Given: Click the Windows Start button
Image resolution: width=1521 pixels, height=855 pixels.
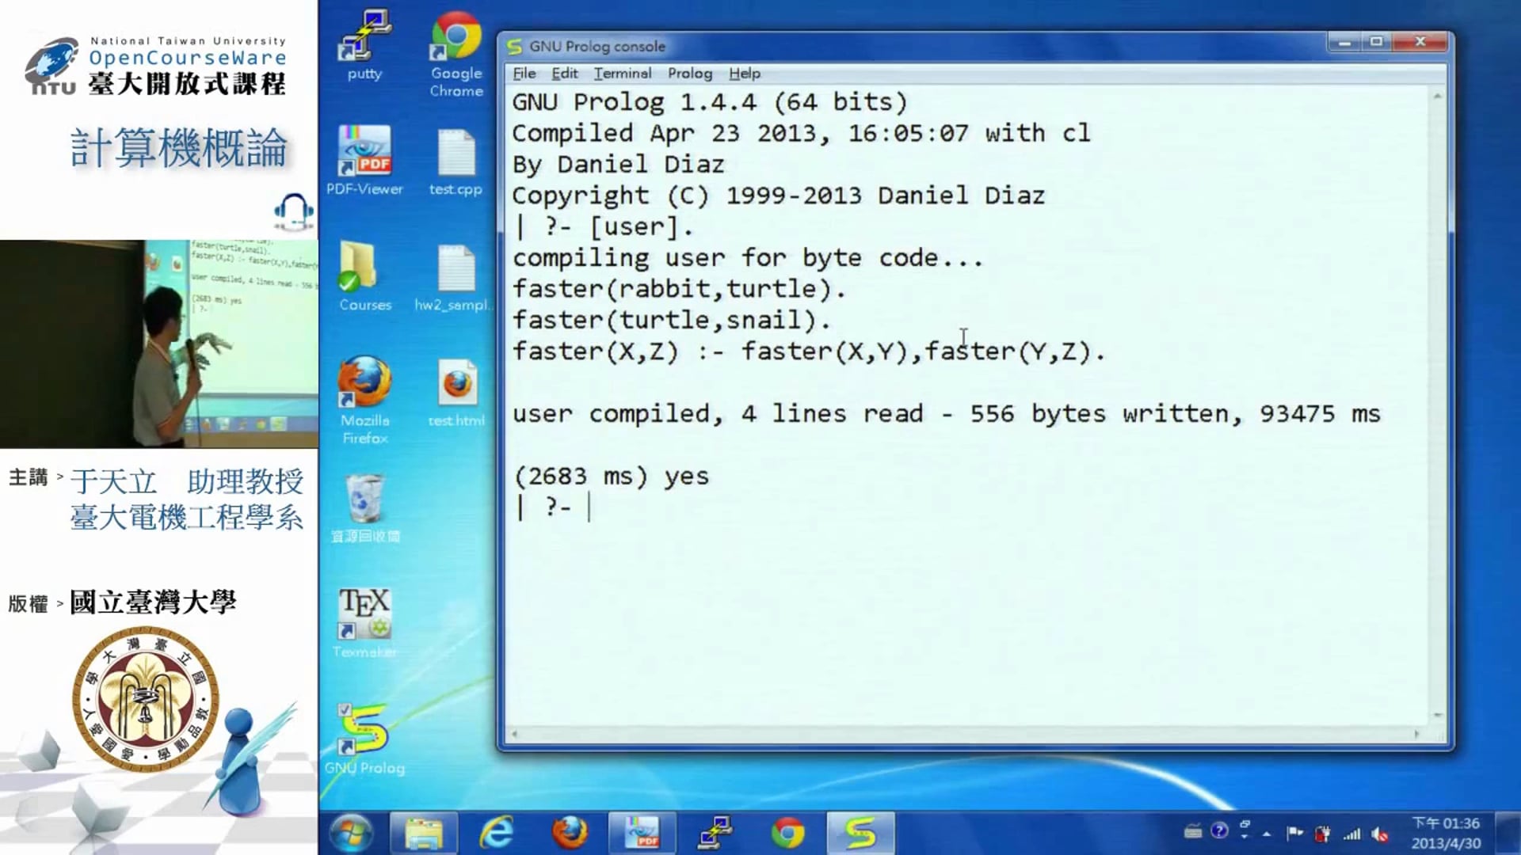Looking at the screenshot, I should pos(351,833).
